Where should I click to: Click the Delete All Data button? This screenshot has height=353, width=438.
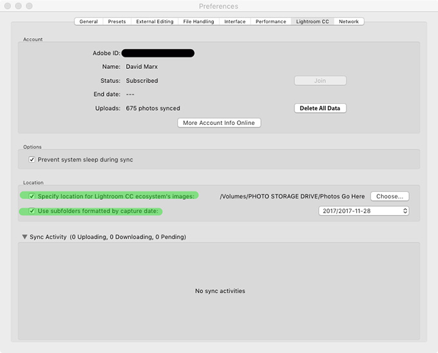coord(320,108)
